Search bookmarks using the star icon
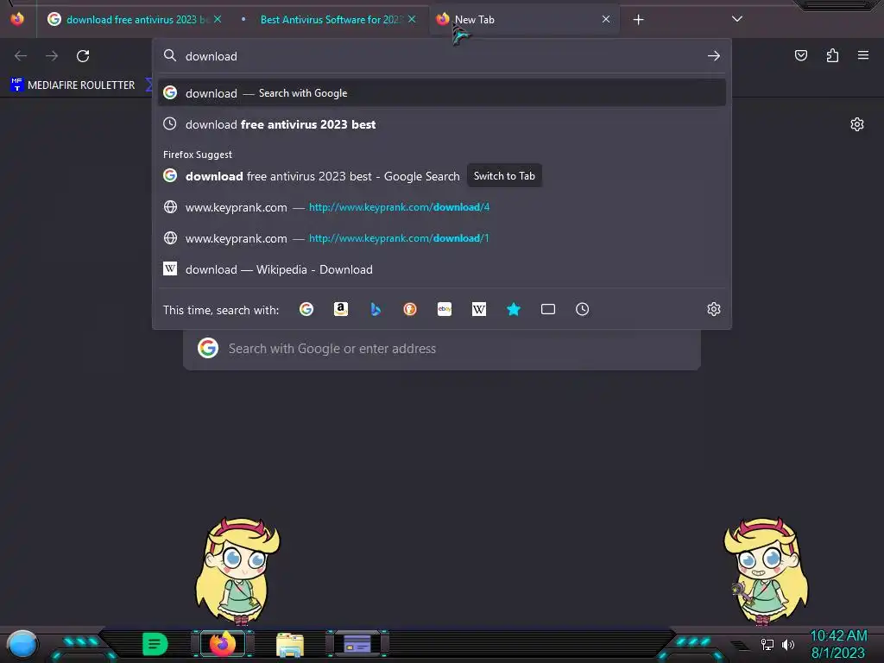 point(514,309)
